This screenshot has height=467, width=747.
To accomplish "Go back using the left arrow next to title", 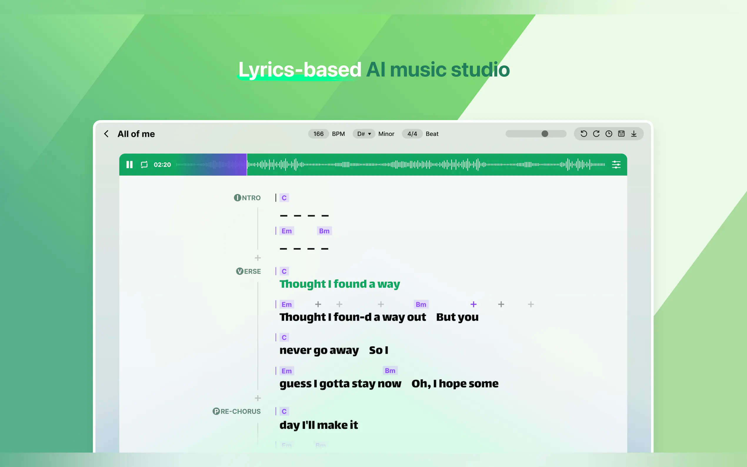I will [x=106, y=134].
